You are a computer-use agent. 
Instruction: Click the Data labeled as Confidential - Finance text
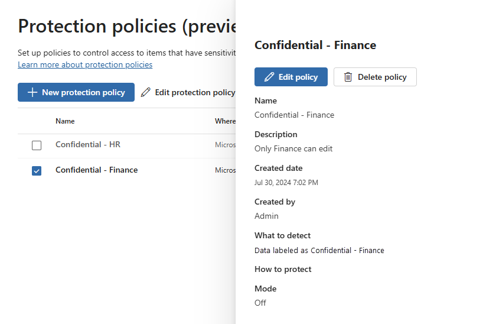coord(319,250)
